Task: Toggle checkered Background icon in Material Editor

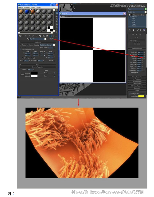Action: pos(57,16)
